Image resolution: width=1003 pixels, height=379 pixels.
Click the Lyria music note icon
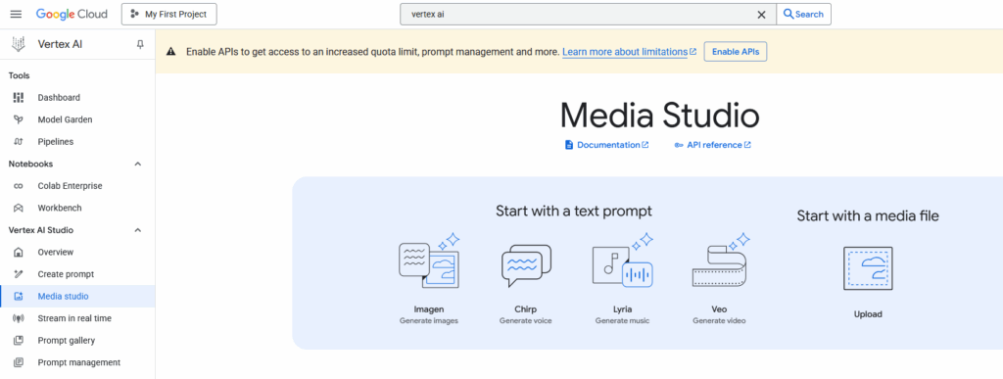622,261
